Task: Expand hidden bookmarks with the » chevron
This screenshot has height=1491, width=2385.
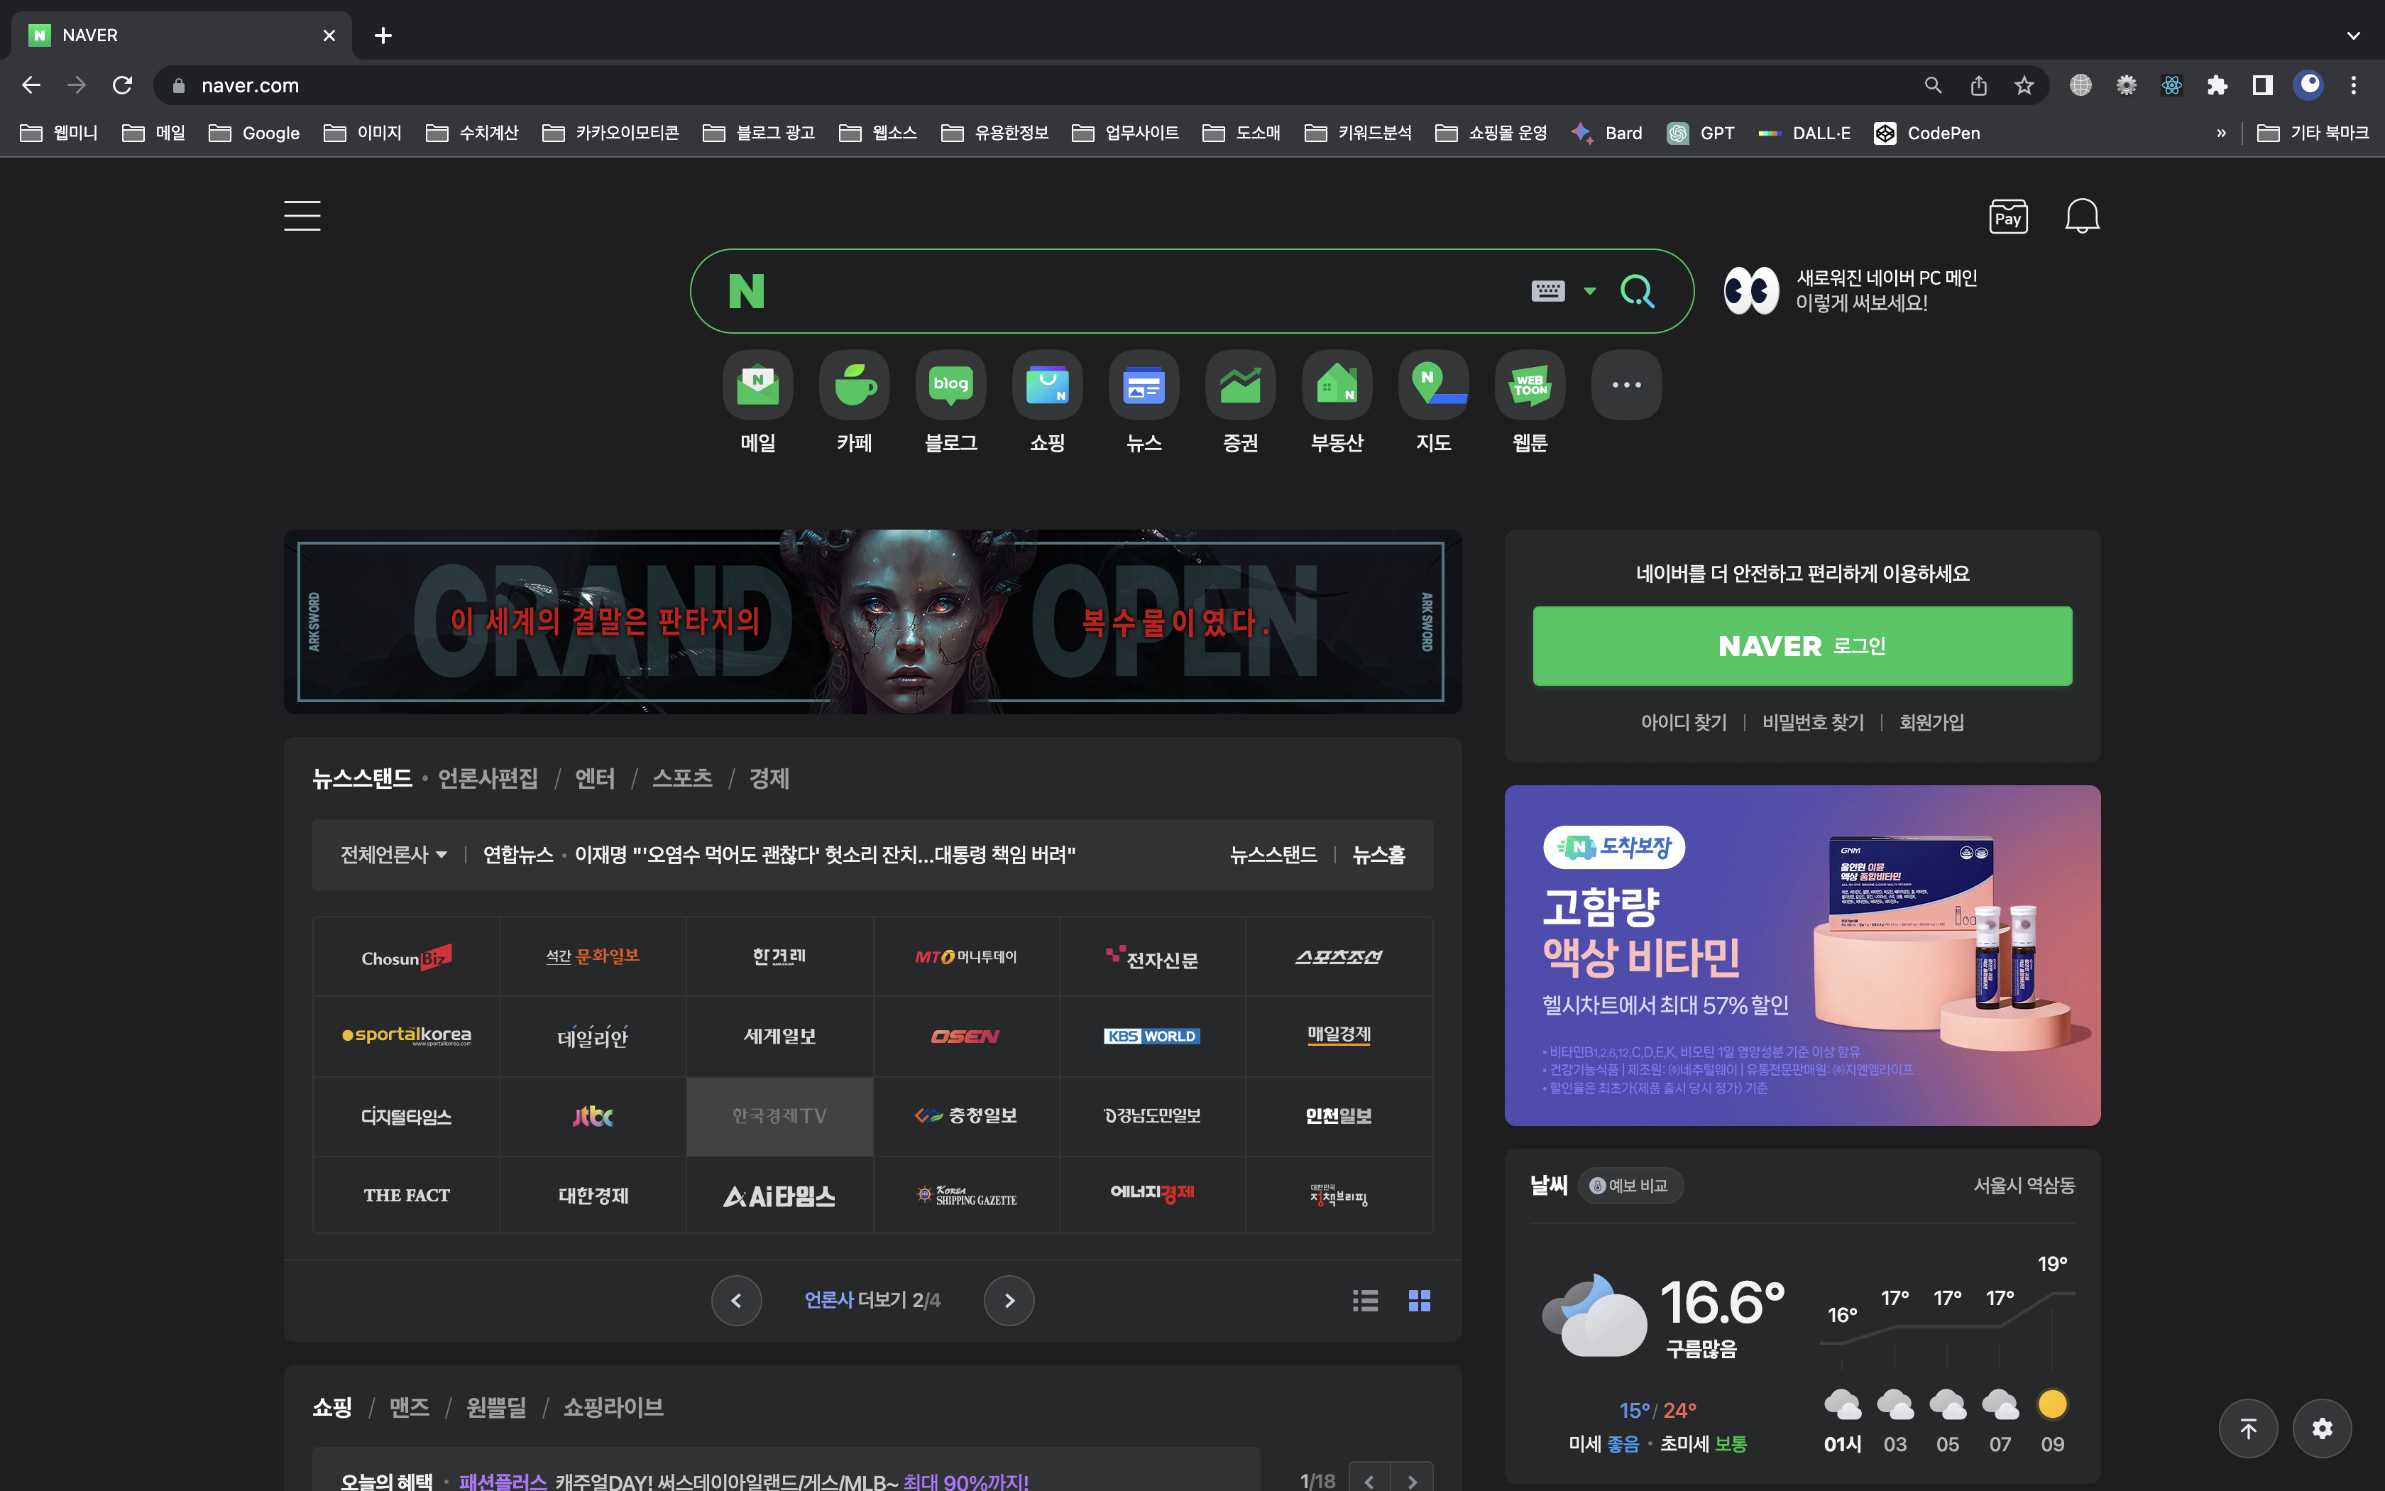Action: coord(2220,132)
